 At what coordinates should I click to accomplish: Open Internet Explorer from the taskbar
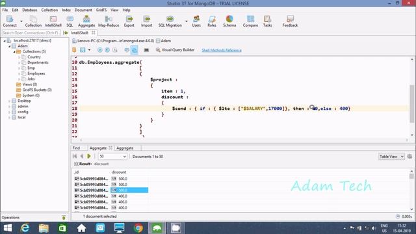coord(25,228)
